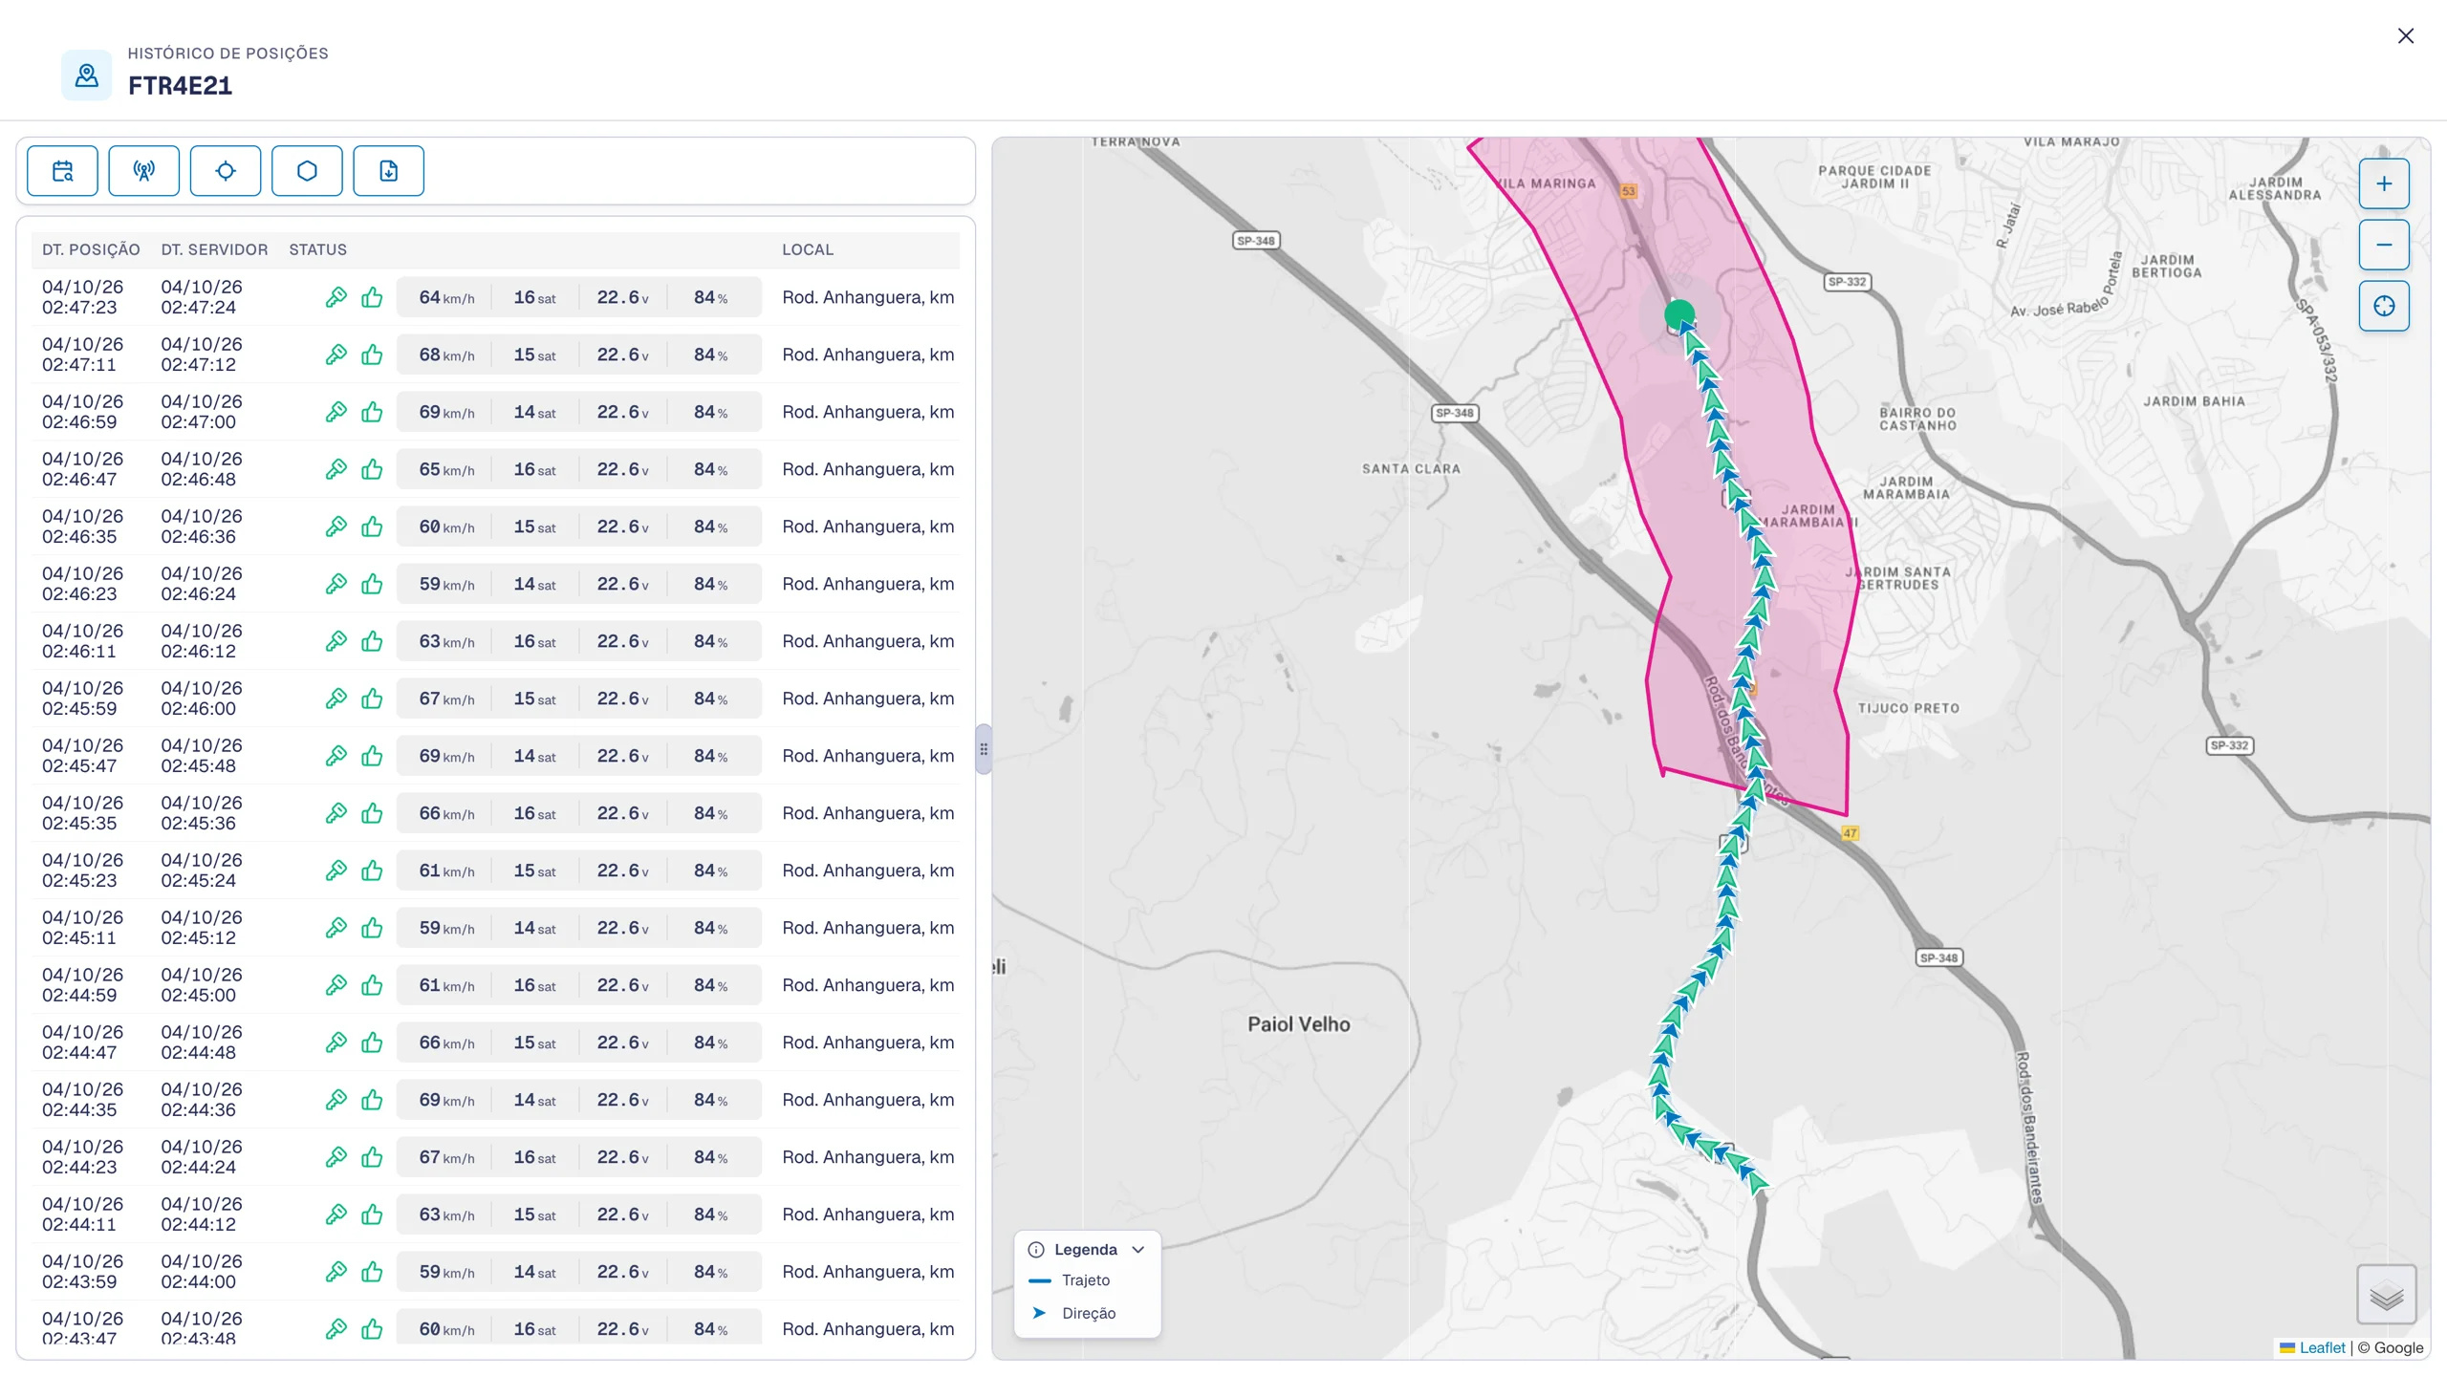The height and width of the screenshot is (1376, 2447).
Task: Click the map recenter target button
Action: pos(2384,306)
